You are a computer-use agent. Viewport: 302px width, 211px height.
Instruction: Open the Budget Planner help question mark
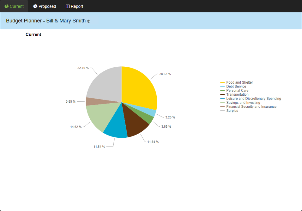(x=88, y=21)
